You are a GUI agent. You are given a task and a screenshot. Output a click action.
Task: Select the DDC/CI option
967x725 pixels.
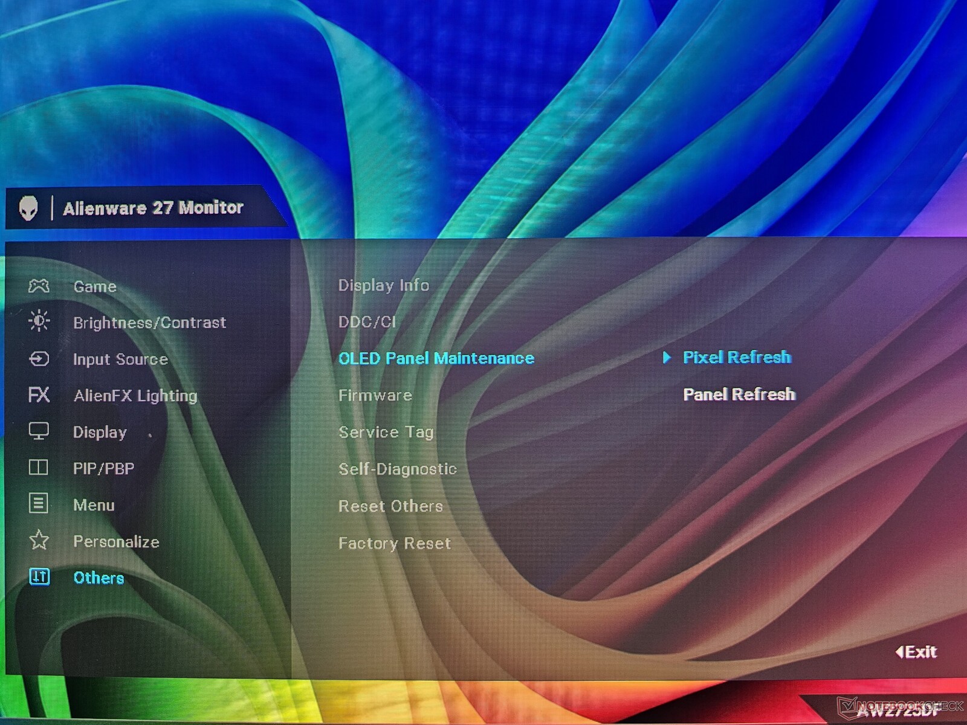click(x=367, y=322)
